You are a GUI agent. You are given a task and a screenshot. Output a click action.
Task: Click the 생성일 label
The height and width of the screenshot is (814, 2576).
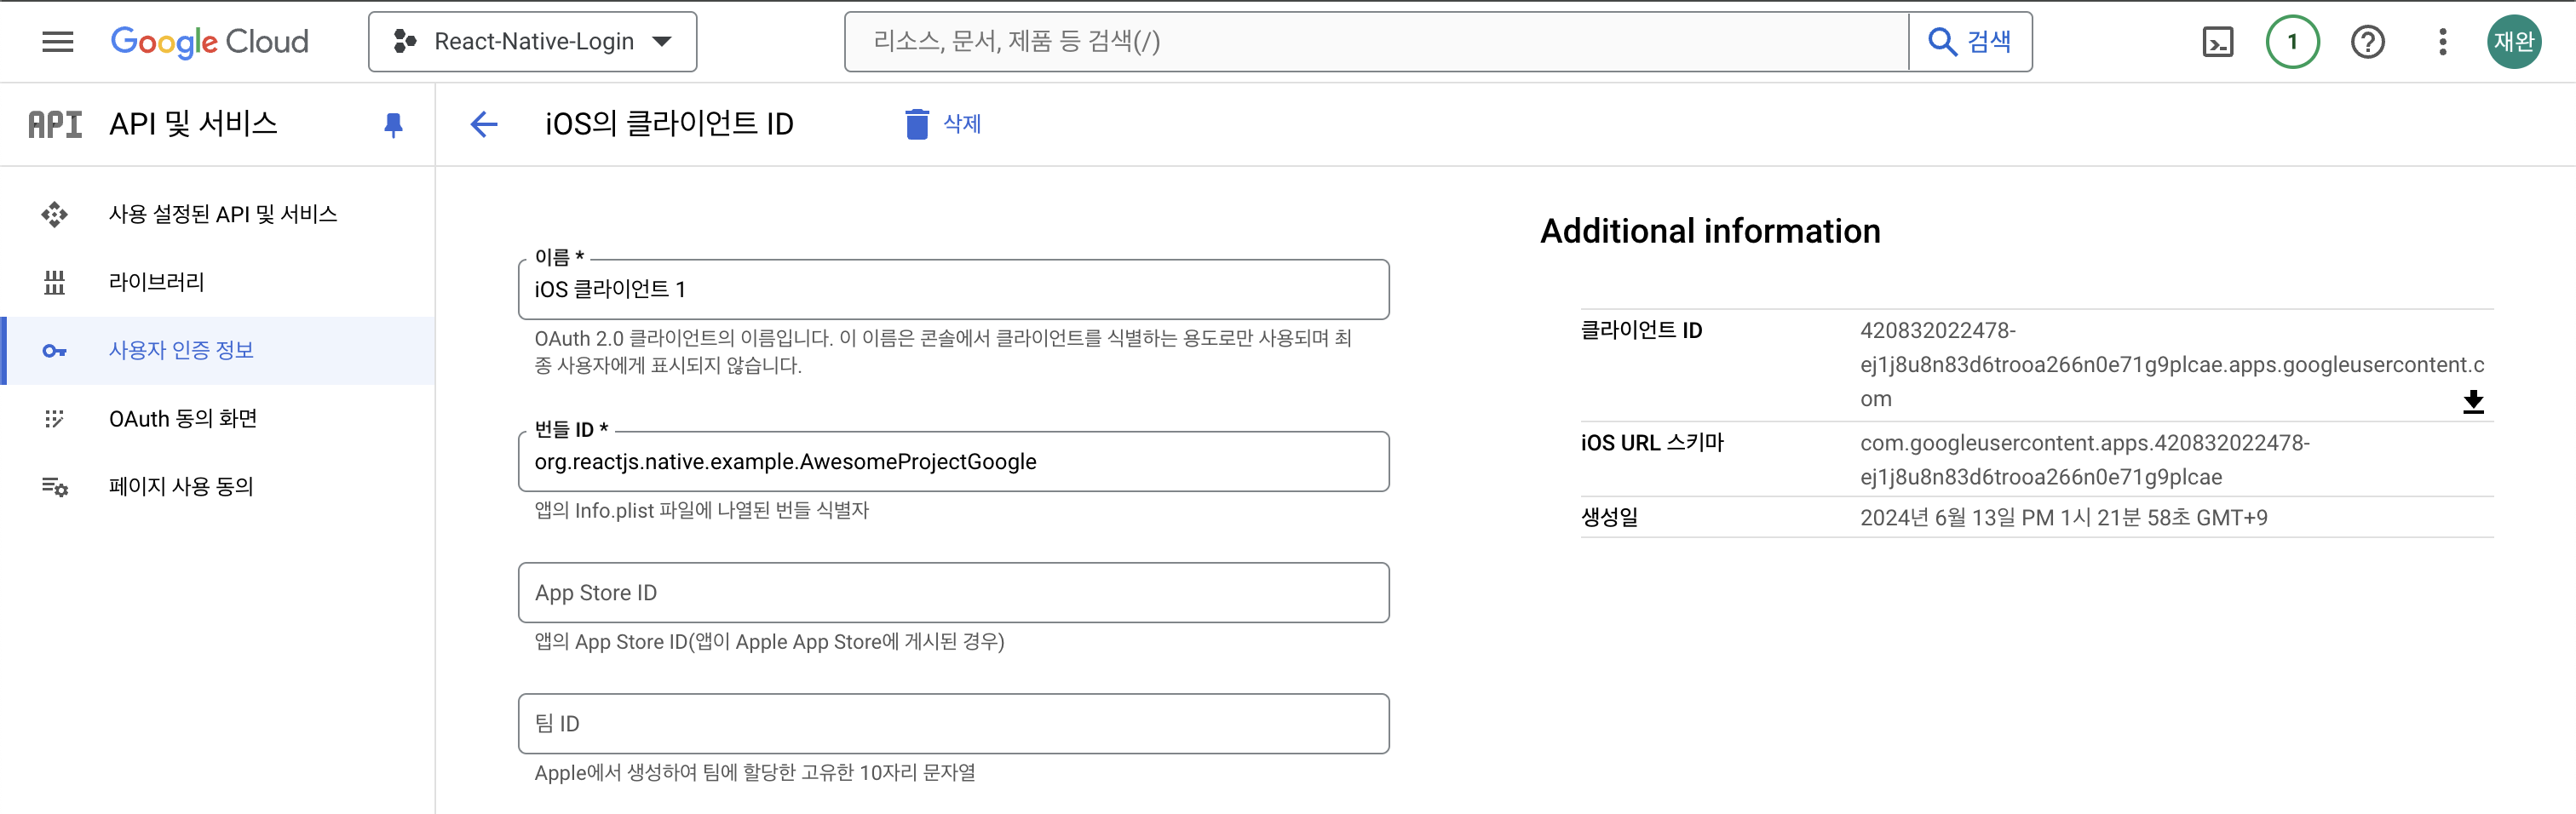pyautogui.click(x=1609, y=517)
